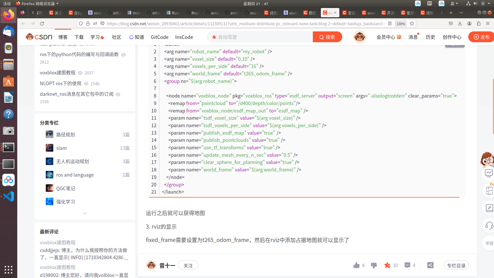Jump to comments via comment bubble icon
The image size is (494, 278).
[x=407, y=265]
